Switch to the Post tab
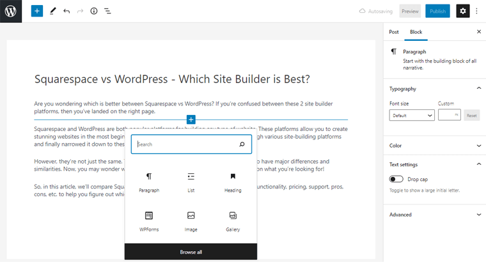The height and width of the screenshot is (262, 486). [394, 32]
